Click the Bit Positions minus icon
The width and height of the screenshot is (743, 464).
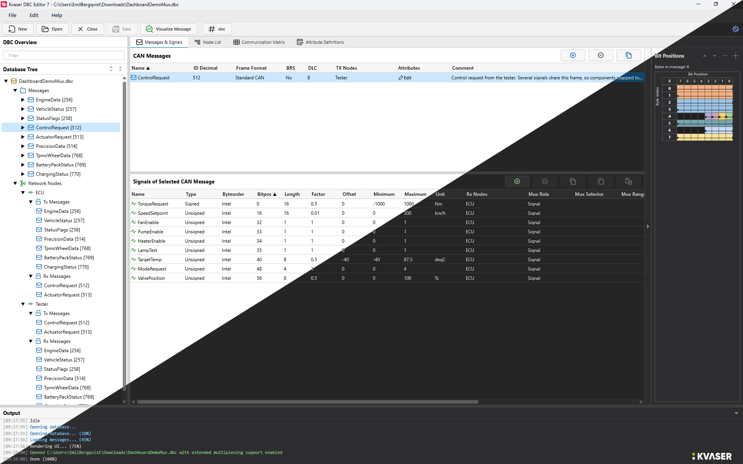point(725,56)
